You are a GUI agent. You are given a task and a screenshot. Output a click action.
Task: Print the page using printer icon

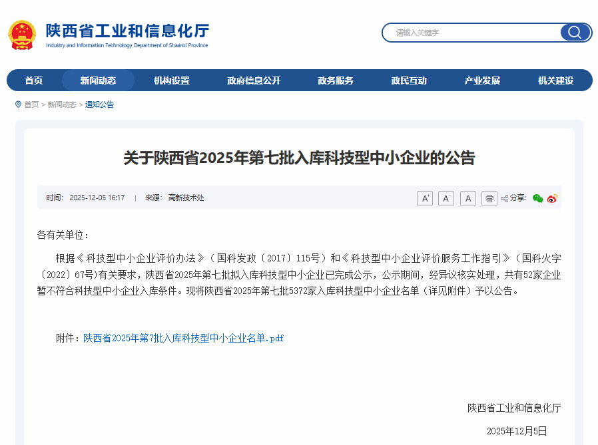point(489,198)
